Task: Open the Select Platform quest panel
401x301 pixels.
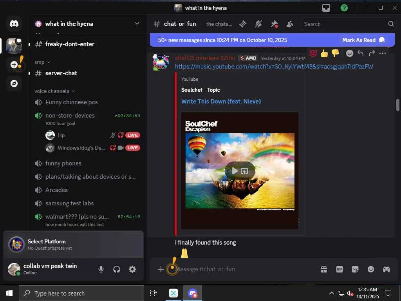Action: pyautogui.click(x=73, y=245)
